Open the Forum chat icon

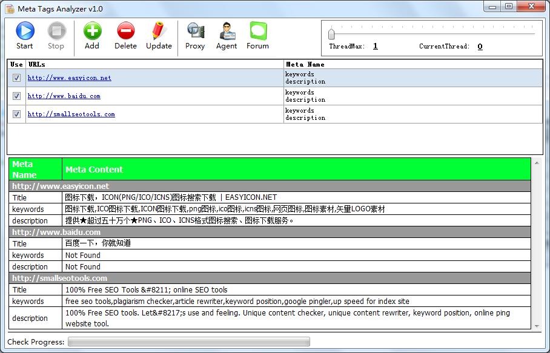click(257, 35)
